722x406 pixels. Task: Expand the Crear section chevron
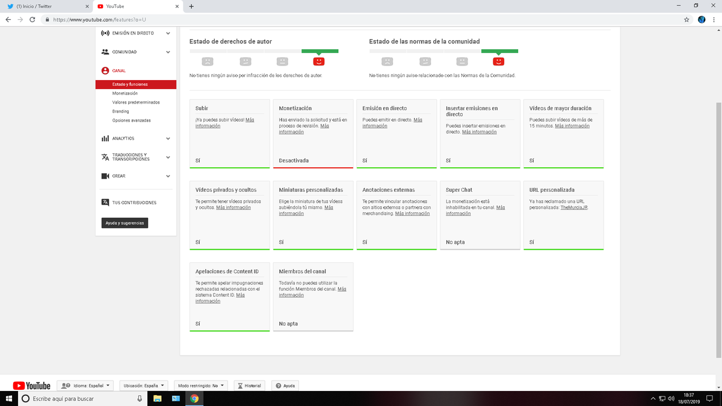coord(168,176)
